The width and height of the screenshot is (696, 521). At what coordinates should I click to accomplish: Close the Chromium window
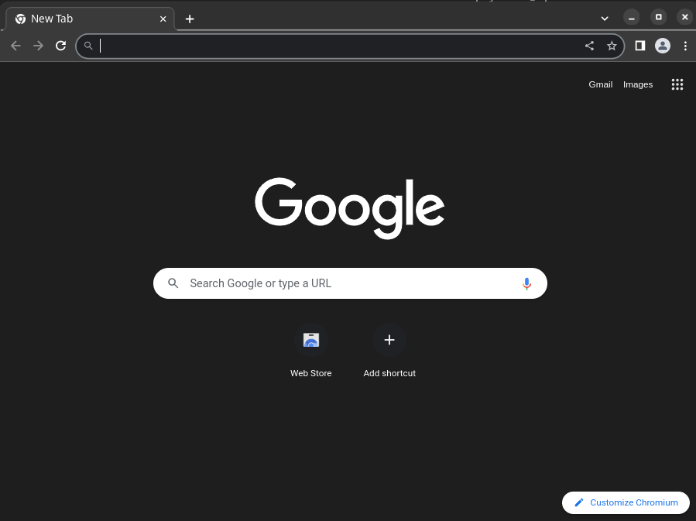(685, 17)
